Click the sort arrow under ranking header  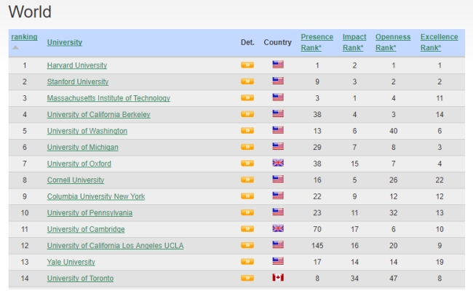(15, 48)
